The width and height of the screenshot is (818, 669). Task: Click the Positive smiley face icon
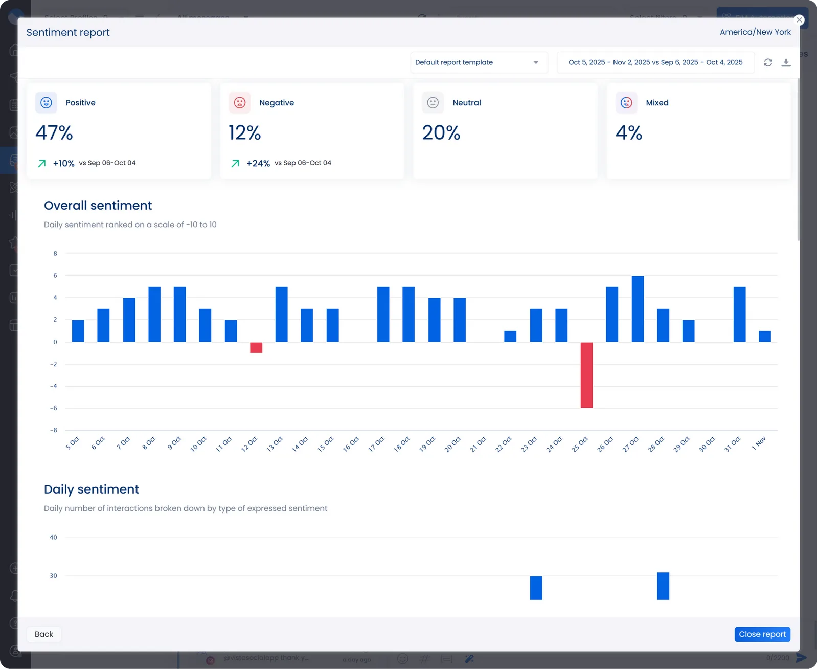[x=46, y=103]
